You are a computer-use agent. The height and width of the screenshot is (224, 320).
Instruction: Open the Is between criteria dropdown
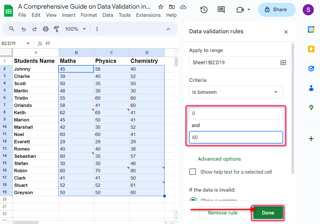click(x=236, y=92)
